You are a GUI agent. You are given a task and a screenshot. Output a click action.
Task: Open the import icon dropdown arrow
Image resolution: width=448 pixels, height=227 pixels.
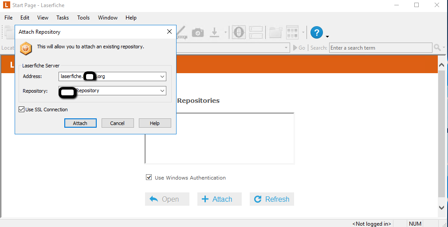[x=225, y=32]
